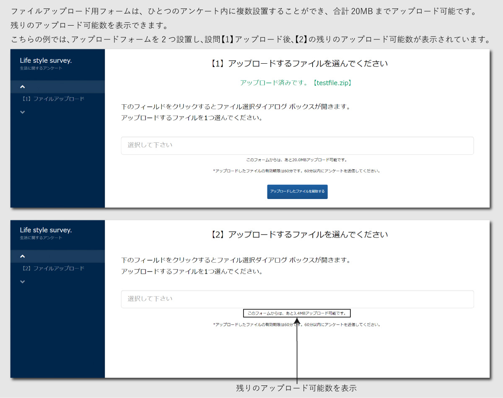The height and width of the screenshot is (398, 503).
Task: Click the 【1】アップロードするファイルを選んでください heading
Action: tap(297, 64)
